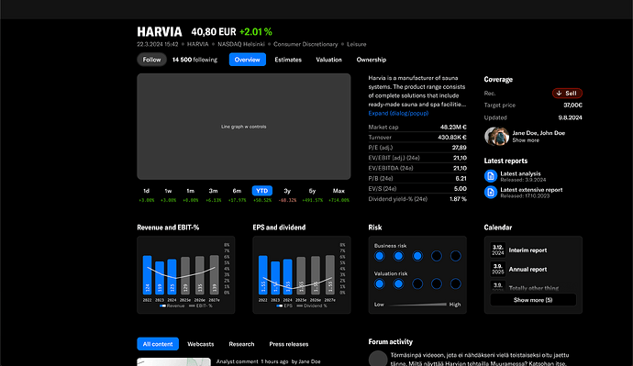The image size is (633, 366).
Task: Switch to the Estimates tab
Action: [288, 60]
